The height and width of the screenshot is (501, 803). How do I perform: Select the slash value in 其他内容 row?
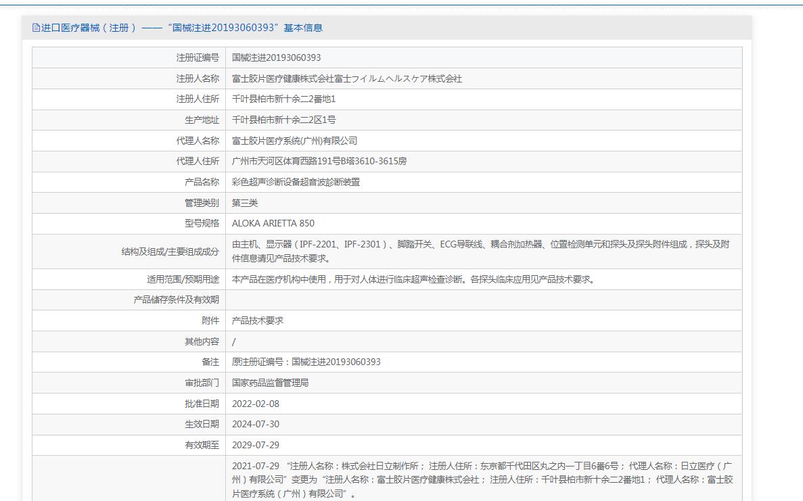point(233,341)
